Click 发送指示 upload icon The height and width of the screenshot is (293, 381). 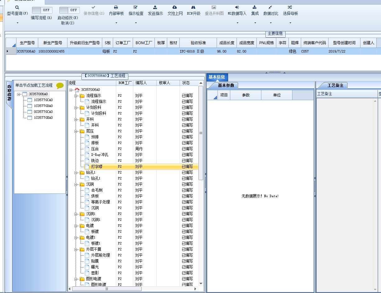pyautogui.click(x=155, y=7)
